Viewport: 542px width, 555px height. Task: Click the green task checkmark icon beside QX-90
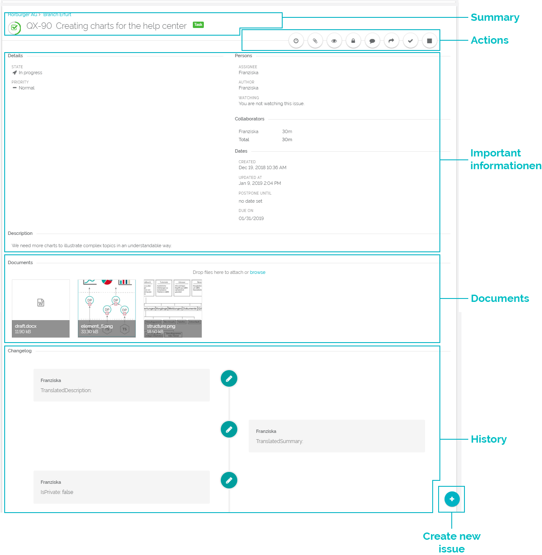pos(14,28)
